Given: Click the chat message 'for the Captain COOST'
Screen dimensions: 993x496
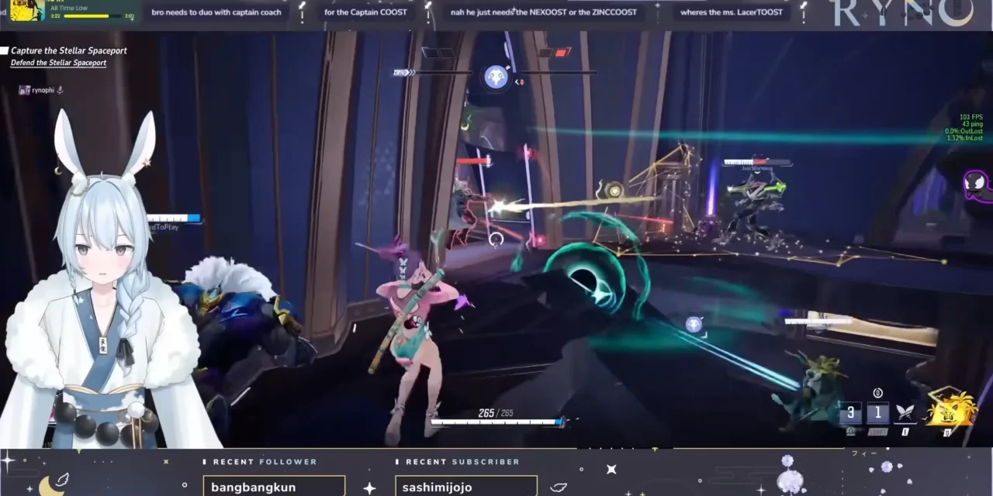Looking at the screenshot, I should coord(365,12).
